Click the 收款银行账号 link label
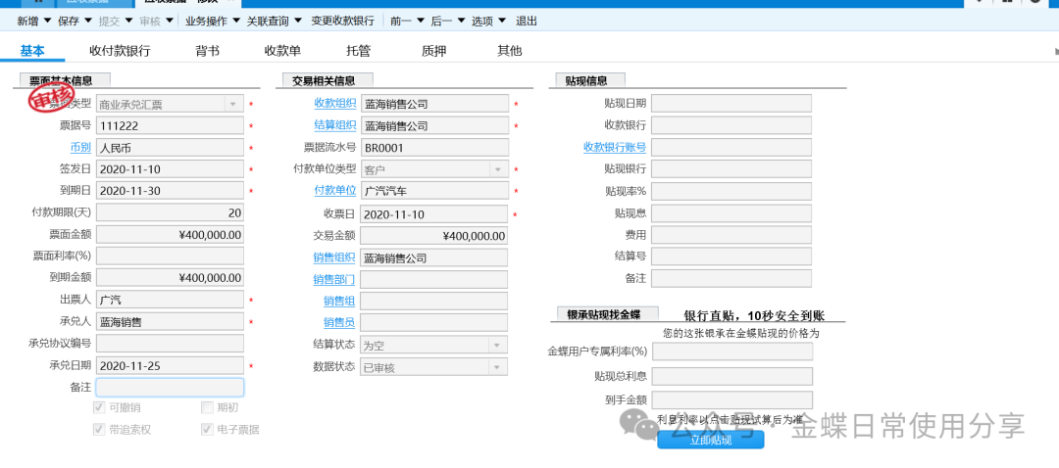 pyautogui.click(x=615, y=148)
